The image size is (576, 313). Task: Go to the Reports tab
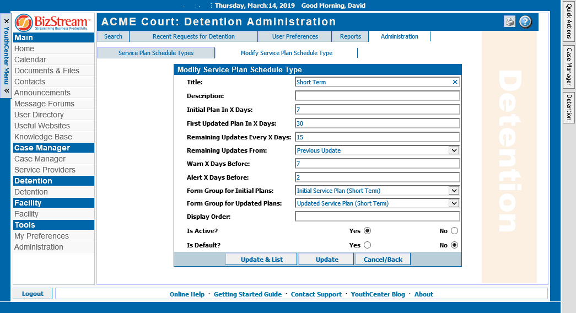click(351, 36)
